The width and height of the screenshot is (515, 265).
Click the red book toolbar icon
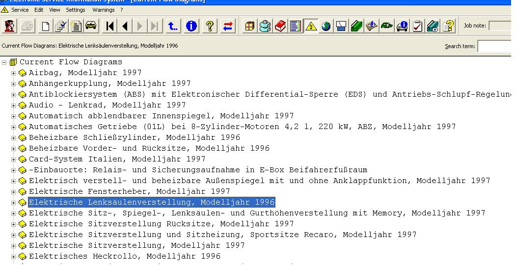(280, 26)
